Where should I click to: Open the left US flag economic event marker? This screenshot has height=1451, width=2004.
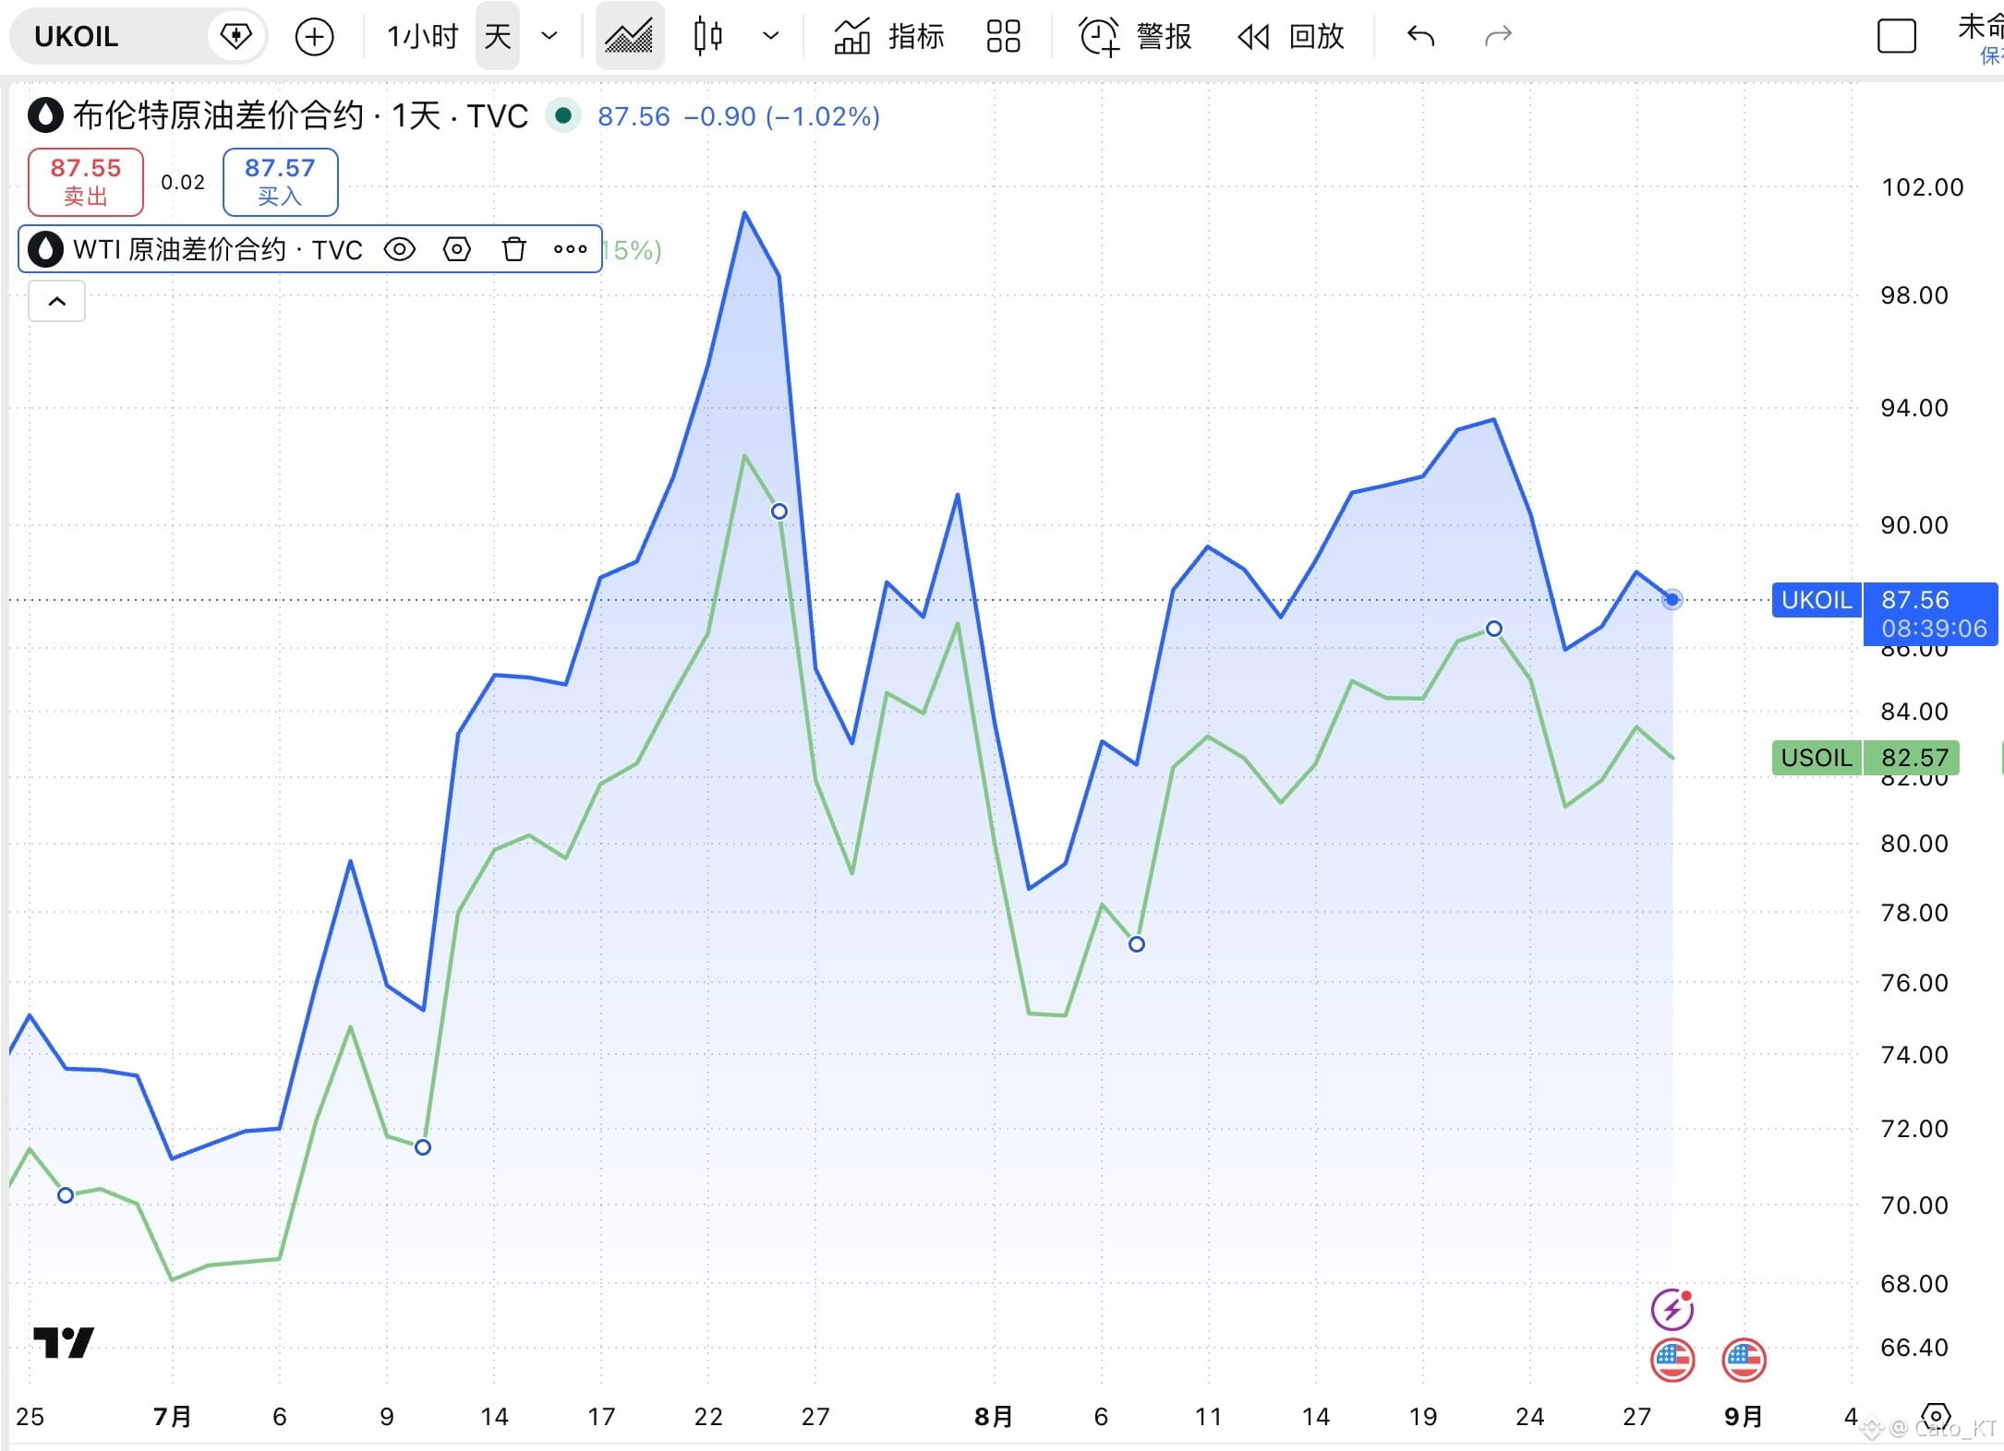[x=1672, y=1360]
